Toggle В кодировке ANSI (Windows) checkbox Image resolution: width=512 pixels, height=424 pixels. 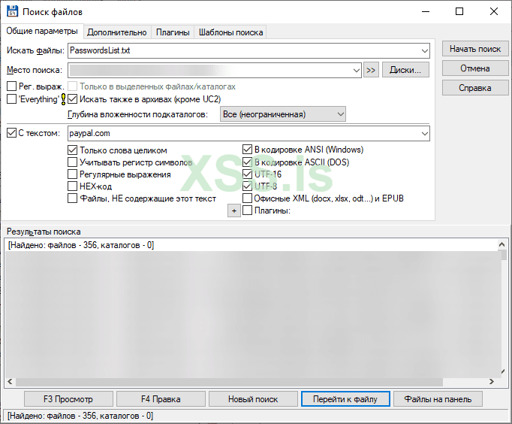[x=247, y=150]
